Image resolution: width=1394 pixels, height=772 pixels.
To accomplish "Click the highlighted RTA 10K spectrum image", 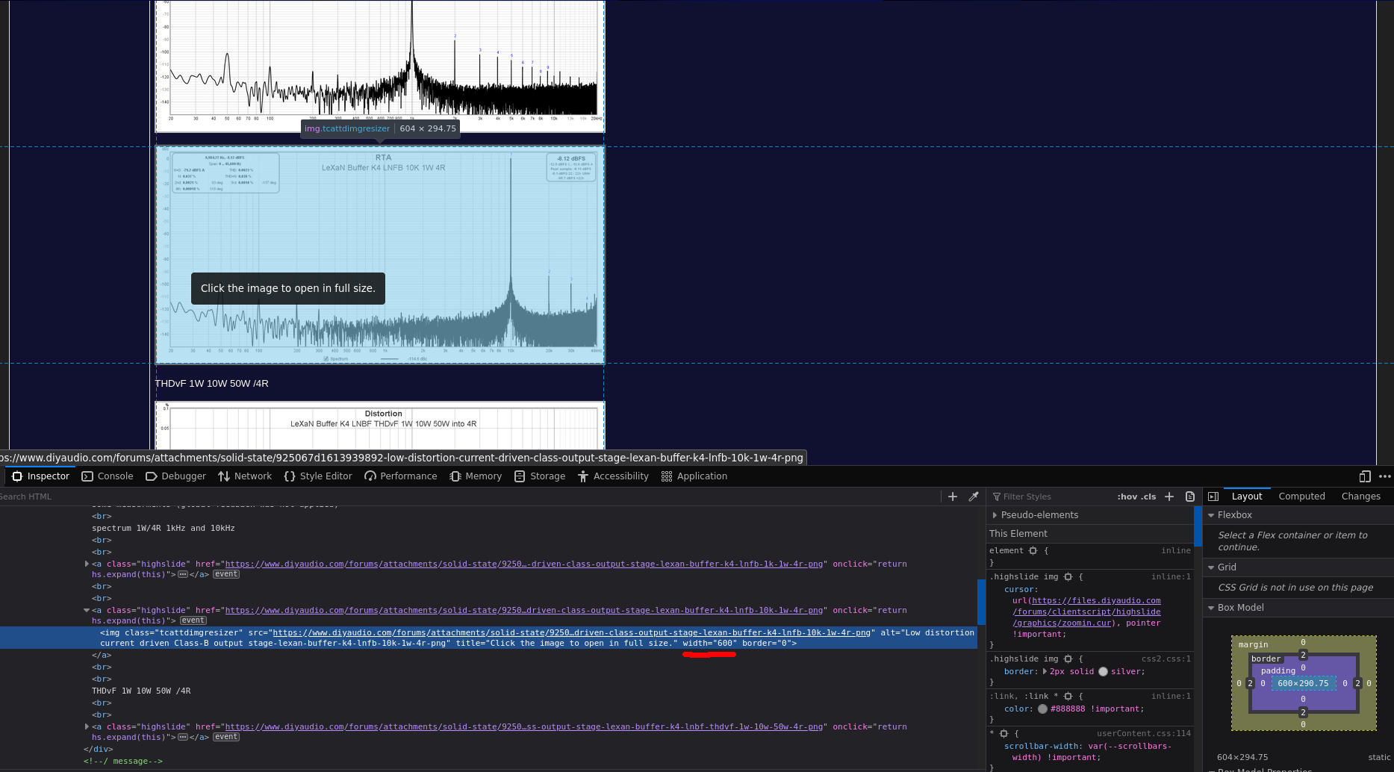I will [x=380, y=255].
